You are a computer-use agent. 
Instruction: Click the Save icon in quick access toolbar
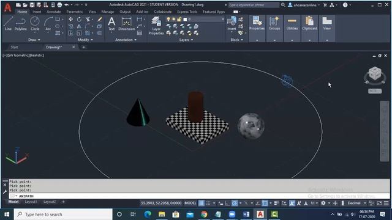click(32, 5)
